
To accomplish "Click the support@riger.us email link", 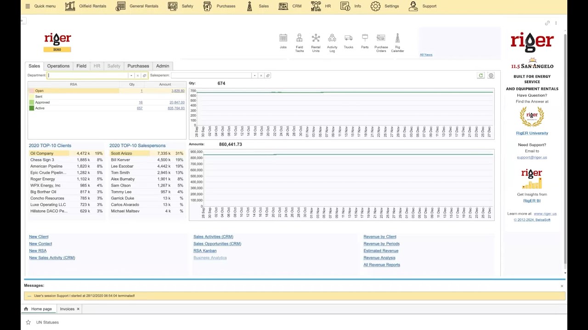I will 532,157.
